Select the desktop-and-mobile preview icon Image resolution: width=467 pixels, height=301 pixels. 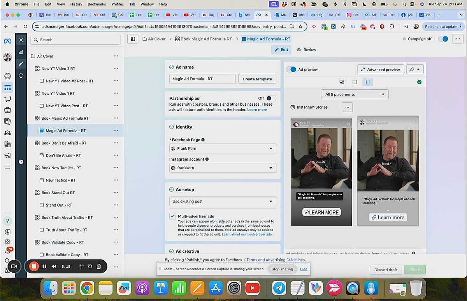pos(342,82)
